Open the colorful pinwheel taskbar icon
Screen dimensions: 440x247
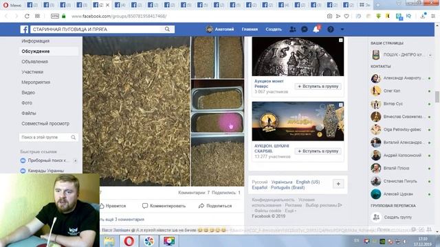pyautogui.click(x=149, y=241)
